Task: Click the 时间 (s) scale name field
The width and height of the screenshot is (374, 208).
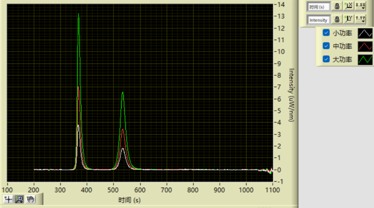Action: click(x=318, y=6)
